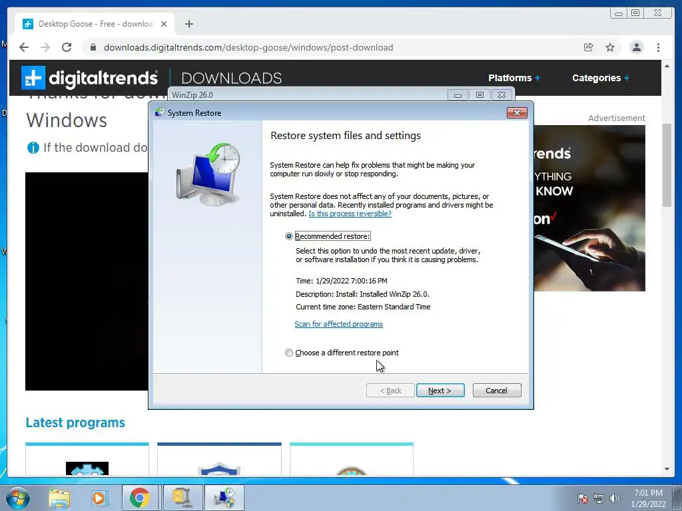Screen dimensions: 682x511
Task: Open Scan for affected programs link
Action: click(338, 324)
